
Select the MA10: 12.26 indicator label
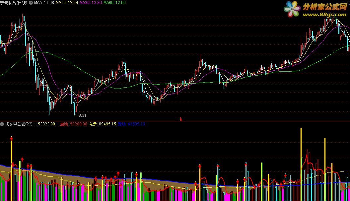click(x=67, y=3)
